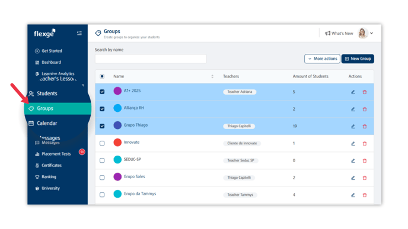Viewport: 408px width, 229px height.
Task: Open Ranking in the sidebar
Action: click(46, 177)
